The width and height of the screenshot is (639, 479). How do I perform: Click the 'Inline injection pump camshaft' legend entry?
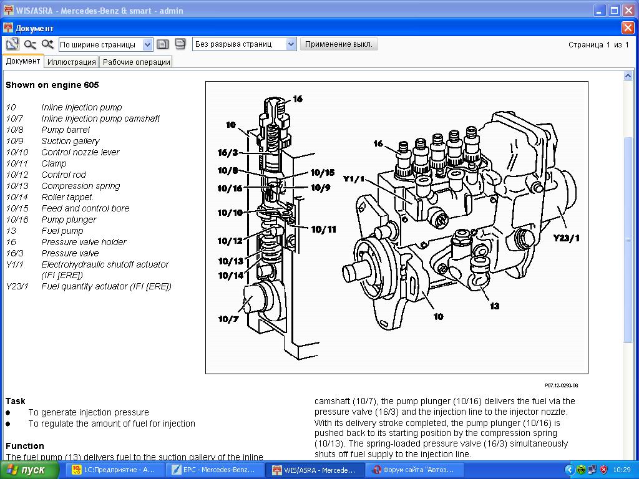point(100,119)
